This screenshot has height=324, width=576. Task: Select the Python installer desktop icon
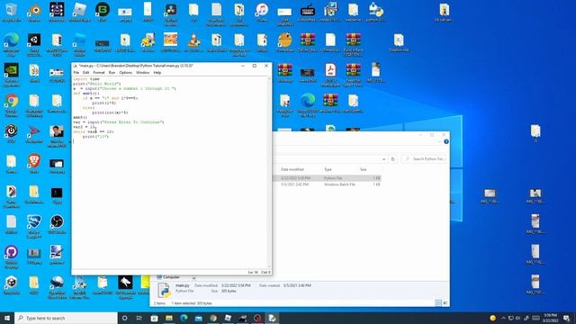[x=375, y=12]
